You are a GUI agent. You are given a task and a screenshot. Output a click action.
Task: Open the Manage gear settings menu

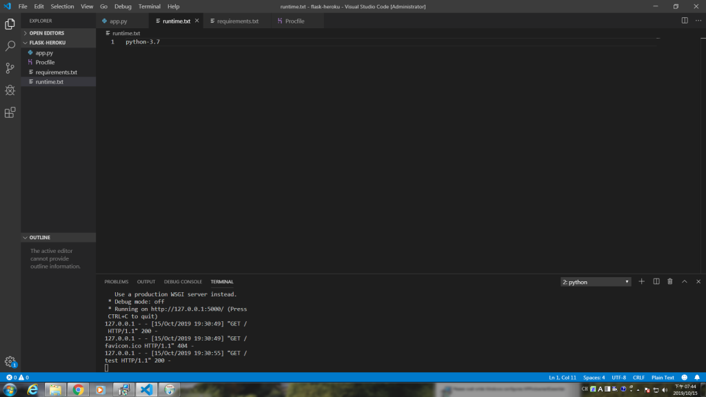coord(10,361)
